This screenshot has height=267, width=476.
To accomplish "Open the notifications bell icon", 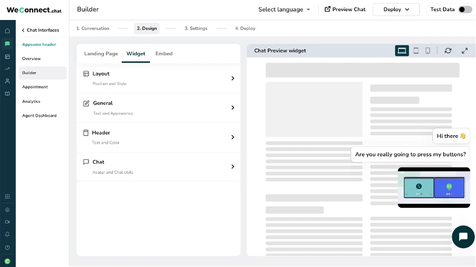I will [x=8, y=234].
